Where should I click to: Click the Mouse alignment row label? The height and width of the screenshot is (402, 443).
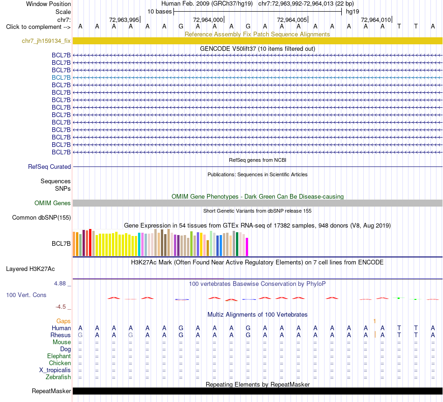pos(62,342)
